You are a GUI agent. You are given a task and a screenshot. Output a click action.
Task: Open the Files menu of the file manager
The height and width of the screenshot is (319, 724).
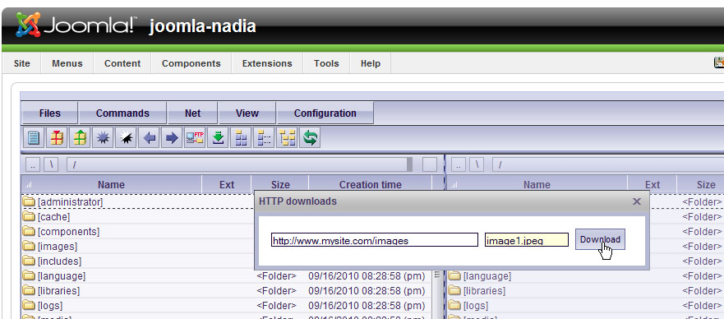[50, 113]
